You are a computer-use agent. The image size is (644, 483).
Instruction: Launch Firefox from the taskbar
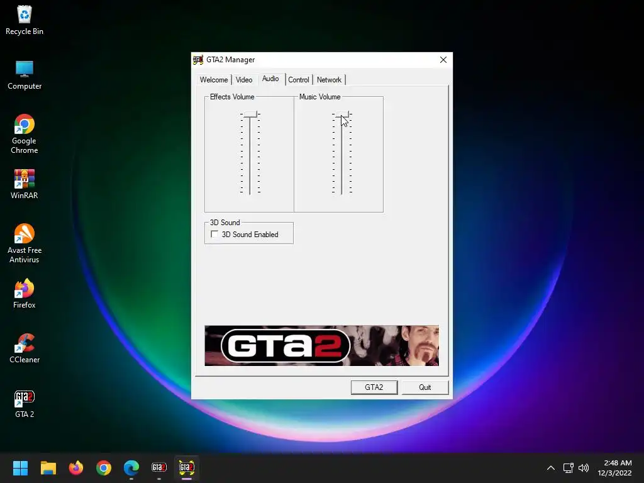coord(76,468)
